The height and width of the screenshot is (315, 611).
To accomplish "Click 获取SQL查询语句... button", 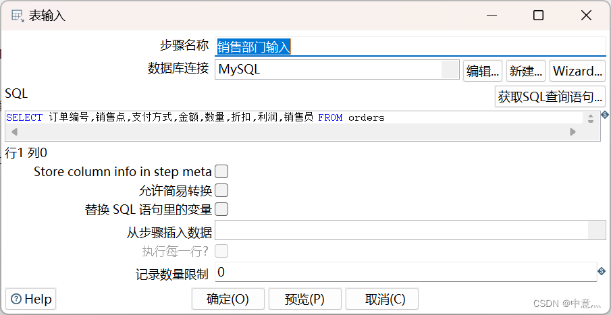I will point(550,96).
